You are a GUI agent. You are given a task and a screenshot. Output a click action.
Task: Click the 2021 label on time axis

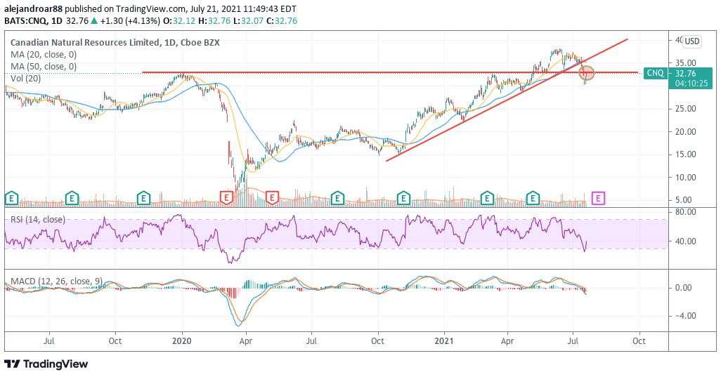[445, 341]
